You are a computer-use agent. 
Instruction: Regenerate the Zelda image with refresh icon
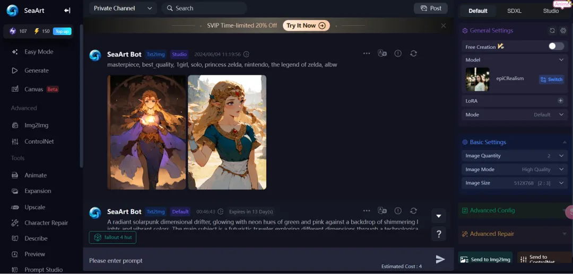[x=413, y=54]
